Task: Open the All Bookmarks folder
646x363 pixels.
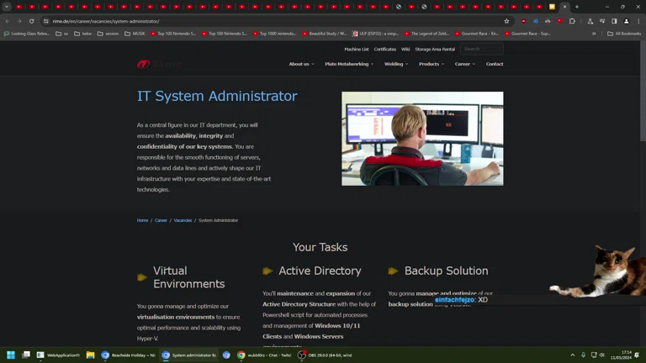Action: point(624,34)
